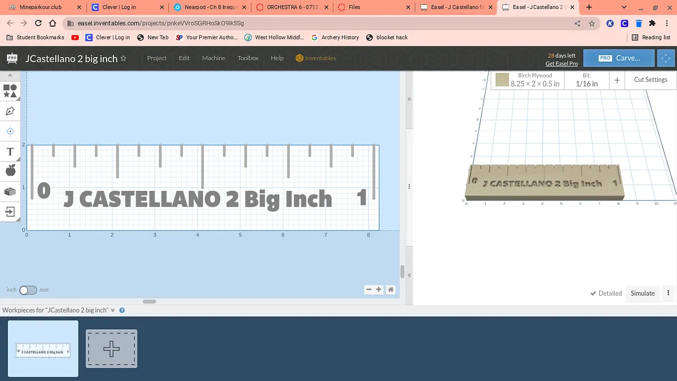
Task: Select the Pen drawing tool
Action: [10, 111]
